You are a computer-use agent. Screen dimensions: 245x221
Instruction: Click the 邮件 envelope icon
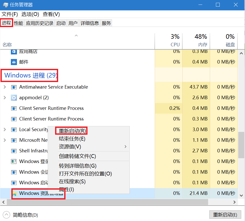tap(14, 62)
